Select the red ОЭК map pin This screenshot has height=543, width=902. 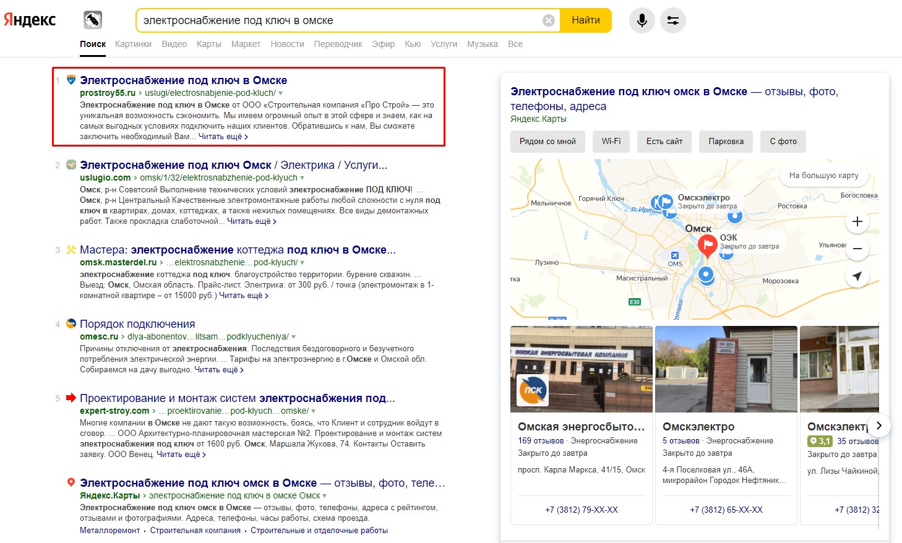[707, 246]
